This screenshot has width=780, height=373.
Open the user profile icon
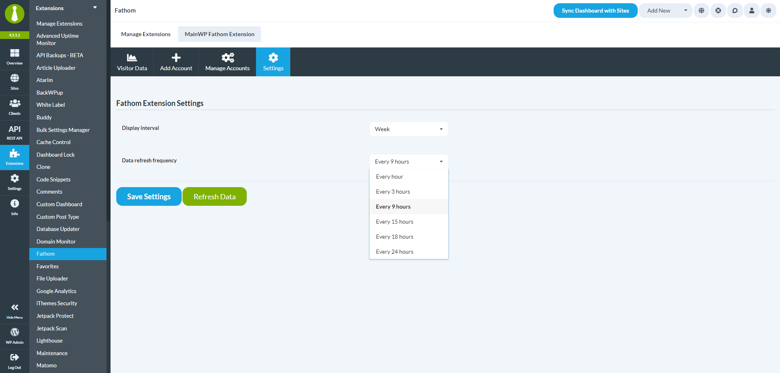[x=752, y=11]
